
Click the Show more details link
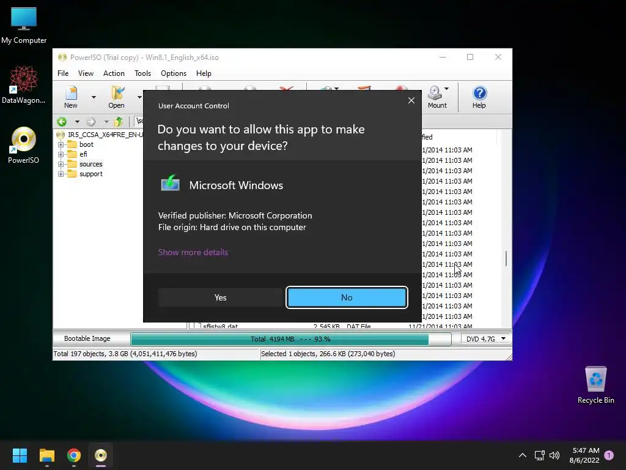(193, 252)
